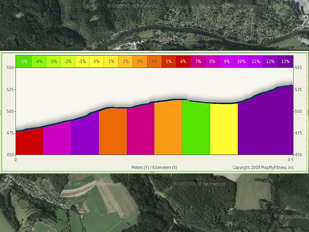The height and width of the screenshot is (232, 309).
Task: Select the dark orange elevation segment
Action: pyautogui.click(x=113, y=132)
